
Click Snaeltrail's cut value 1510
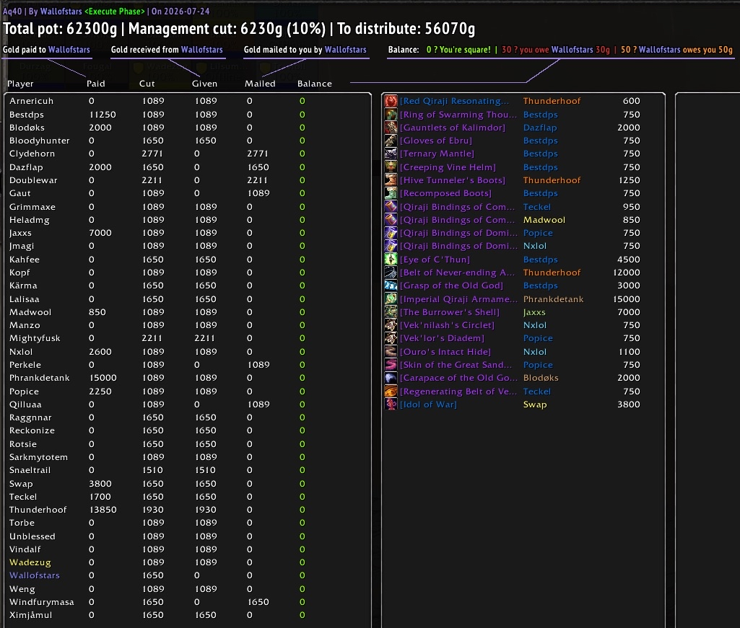[x=153, y=470]
